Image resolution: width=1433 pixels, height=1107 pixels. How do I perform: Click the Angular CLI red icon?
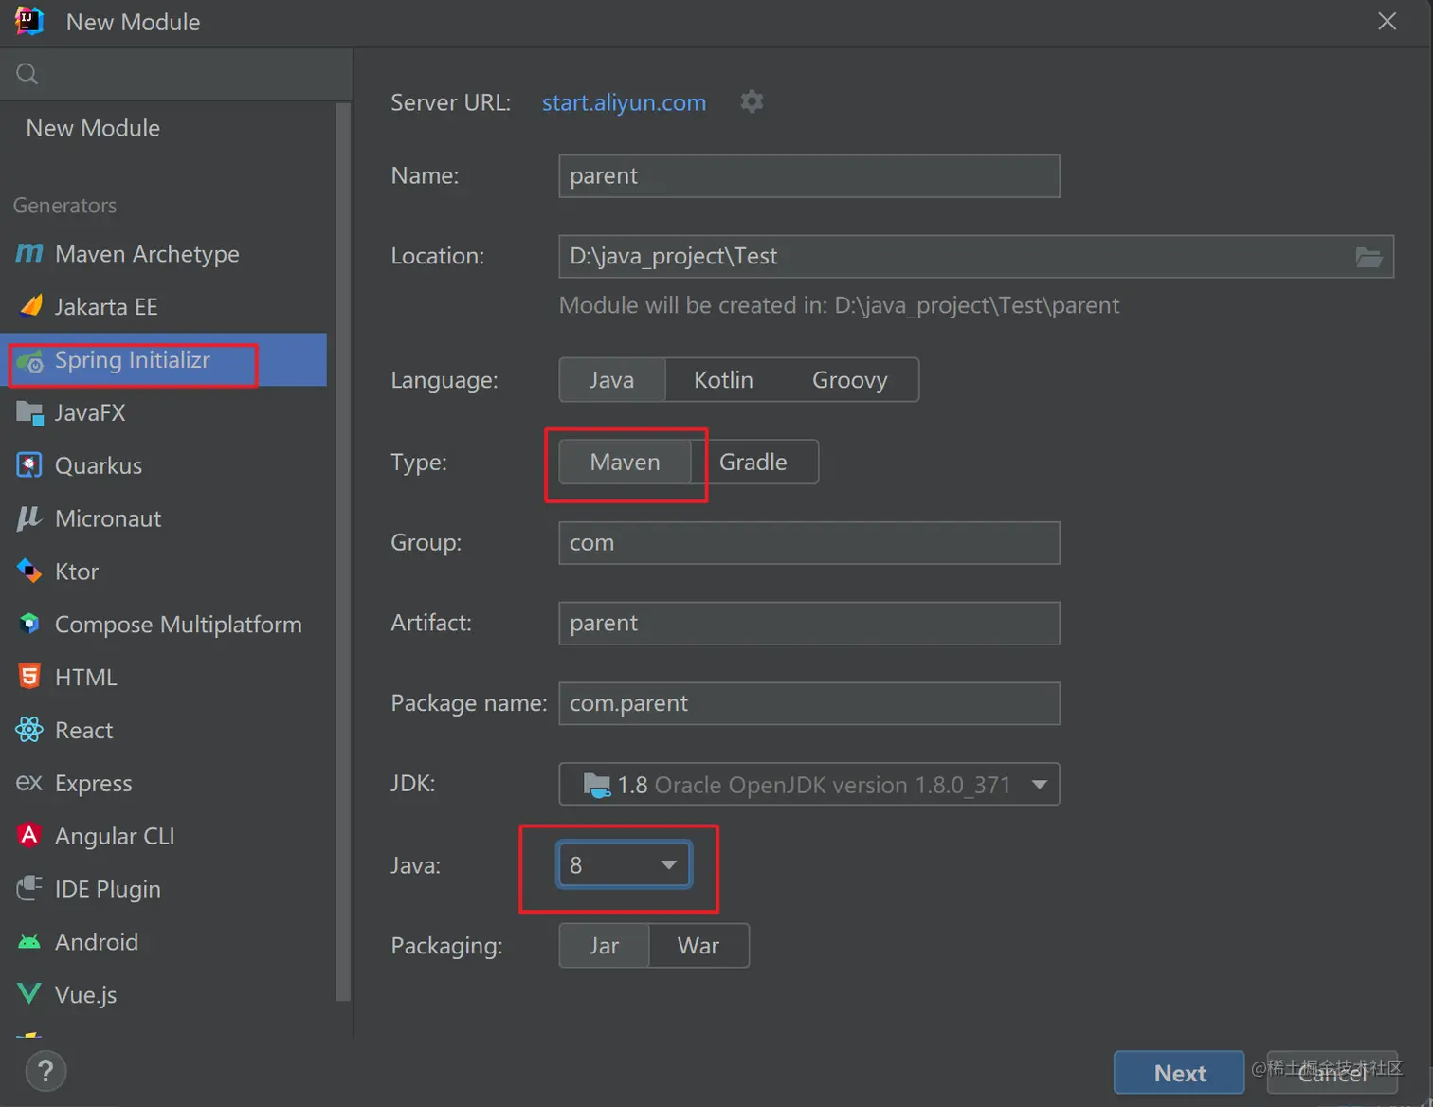(x=29, y=835)
